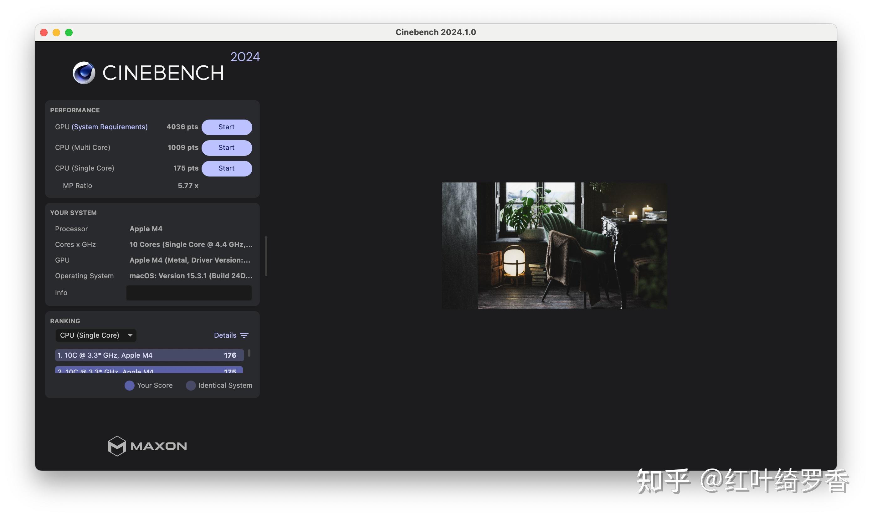Click the MP Ratio value 5.77 x
Viewport: 872px width, 517px height.
click(188, 185)
